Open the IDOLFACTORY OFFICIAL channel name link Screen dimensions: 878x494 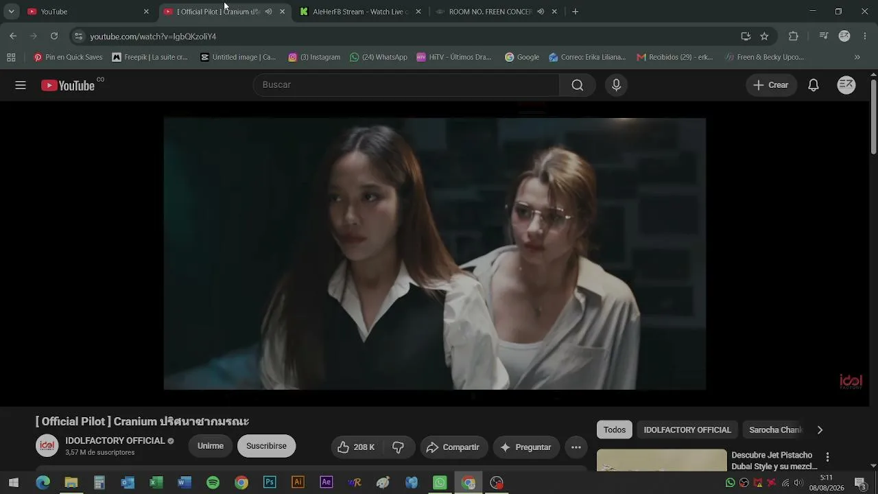(x=115, y=440)
